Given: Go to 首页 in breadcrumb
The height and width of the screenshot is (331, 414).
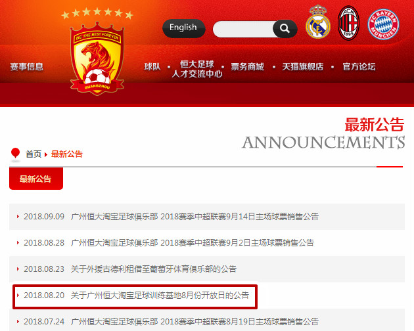Looking at the screenshot, I should coord(34,154).
